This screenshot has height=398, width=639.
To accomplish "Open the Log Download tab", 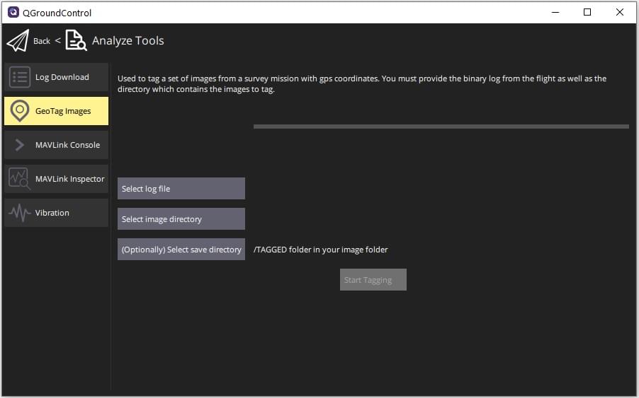I will click(x=62, y=77).
